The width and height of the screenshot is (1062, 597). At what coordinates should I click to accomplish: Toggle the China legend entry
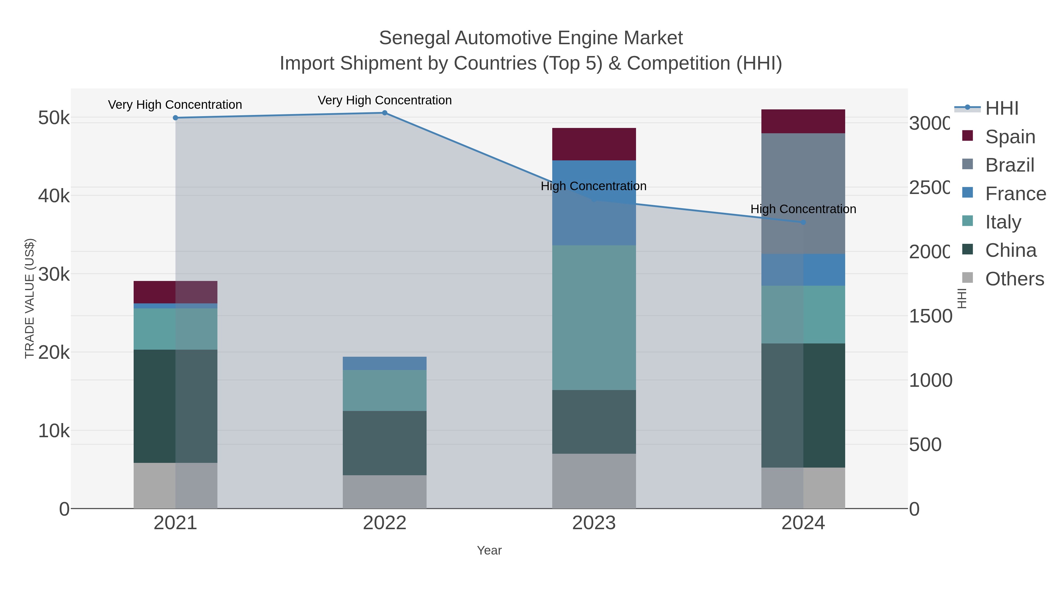point(999,250)
